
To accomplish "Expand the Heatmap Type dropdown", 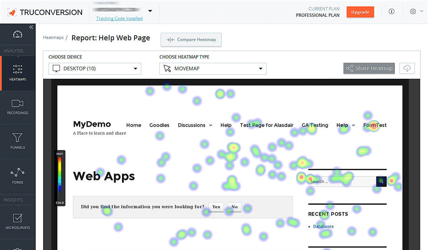I will (213, 68).
